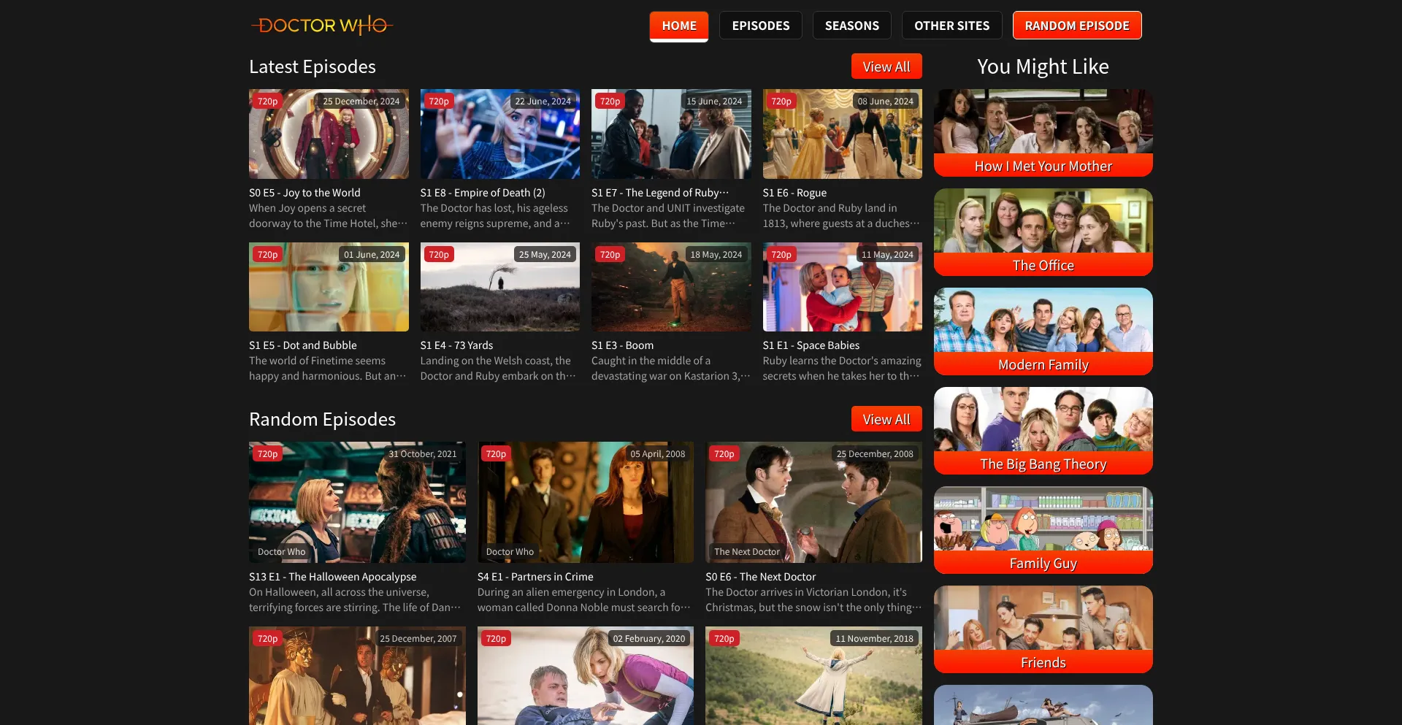The image size is (1402, 725).
Task: Click title S0 E5 - Joy to the World
Action: coord(304,193)
